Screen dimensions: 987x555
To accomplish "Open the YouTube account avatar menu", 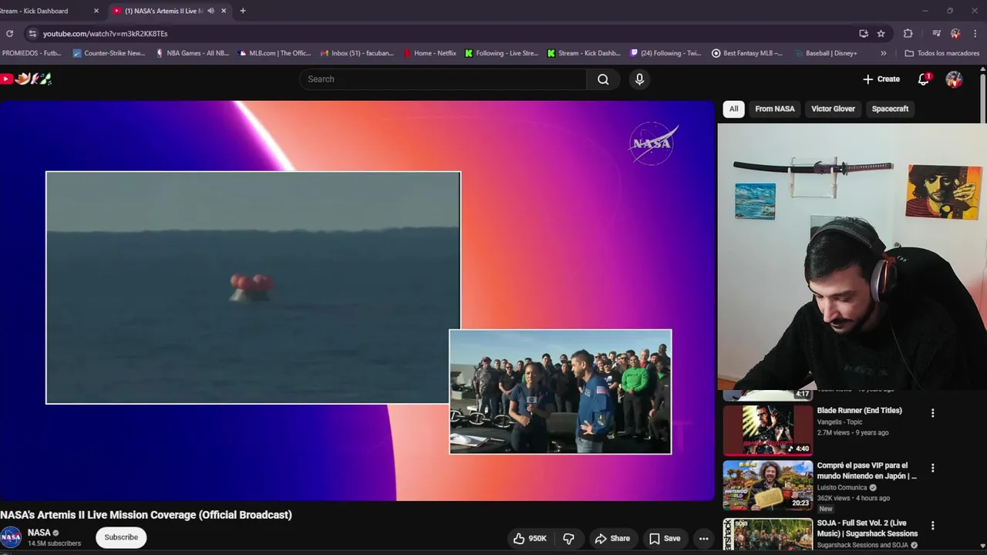I will coord(954,79).
